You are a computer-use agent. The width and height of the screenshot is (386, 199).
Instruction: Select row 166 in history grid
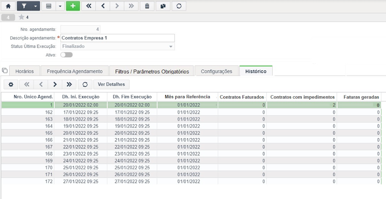(191, 140)
